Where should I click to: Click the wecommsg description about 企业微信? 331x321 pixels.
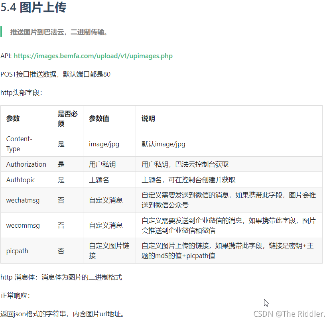click(229, 225)
